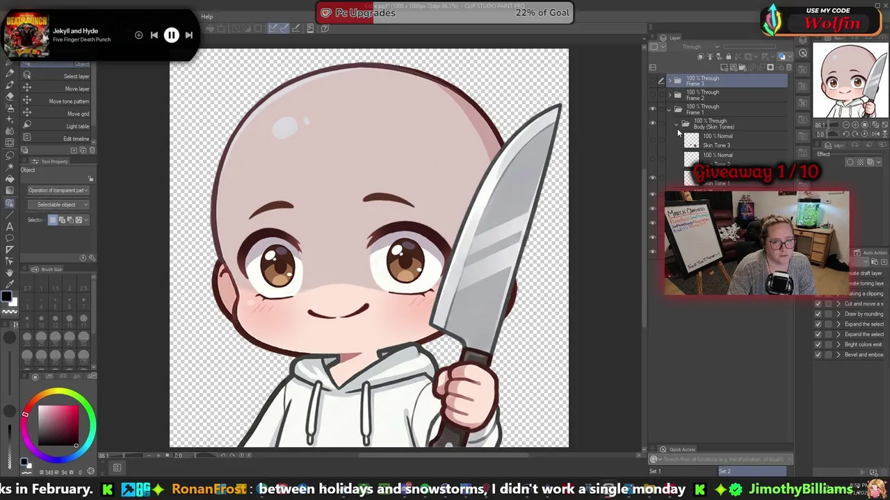The width and height of the screenshot is (890, 500).
Task: Show the Skin Tone 3 layer
Action: click(652, 140)
